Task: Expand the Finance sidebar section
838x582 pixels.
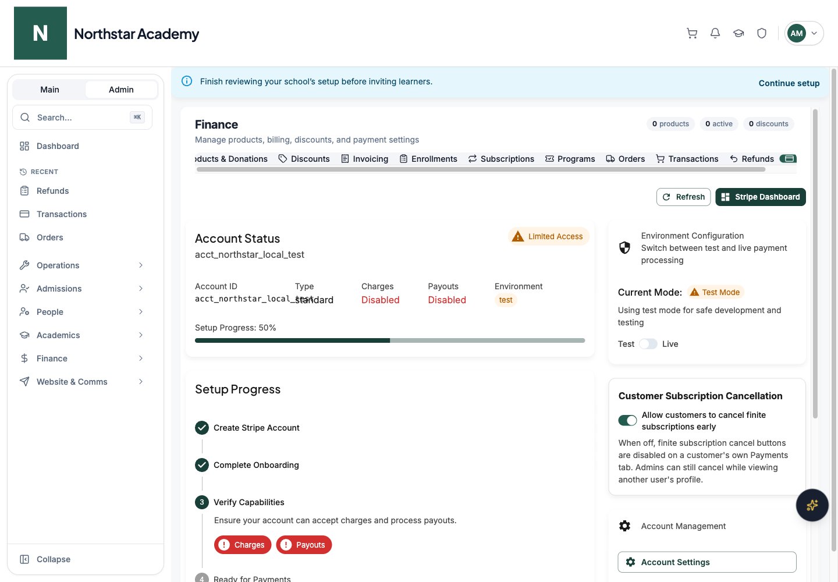Action: [82, 359]
